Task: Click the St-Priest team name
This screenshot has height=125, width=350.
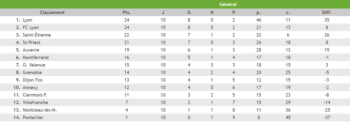Action: [x=31, y=42]
